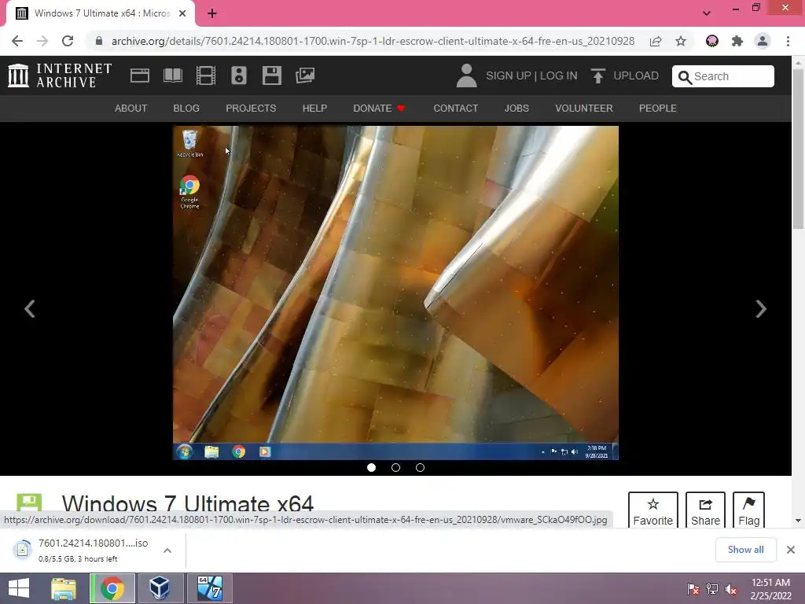Click the Share button
Image resolution: width=805 pixels, height=604 pixels.
(705, 510)
